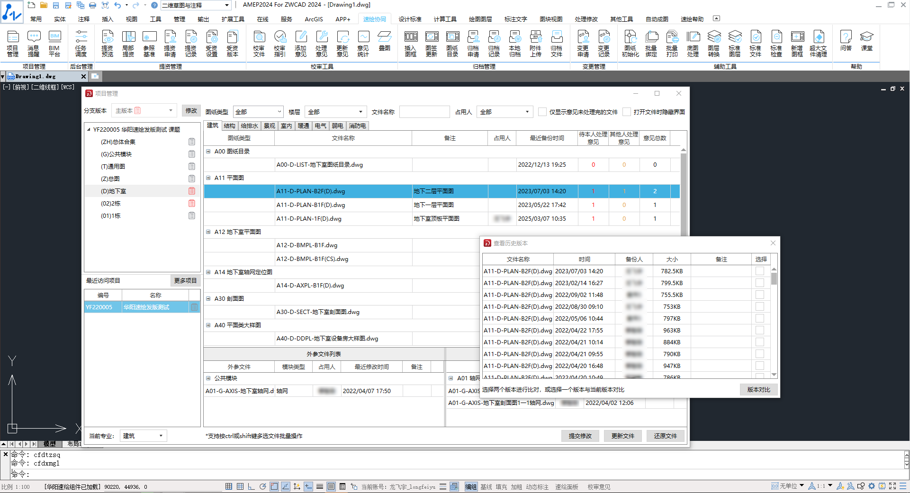The image size is (910, 493).
Task: Launch the 任务调度 tool
Action: 81,44
